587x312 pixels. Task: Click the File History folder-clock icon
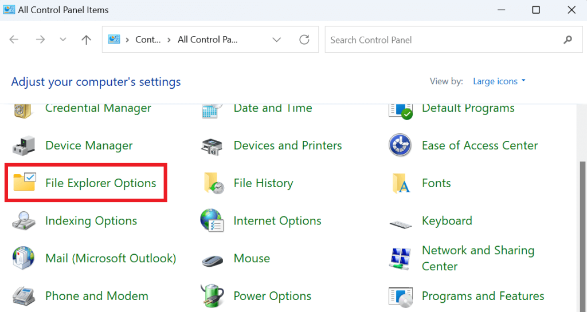coord(214,183)
